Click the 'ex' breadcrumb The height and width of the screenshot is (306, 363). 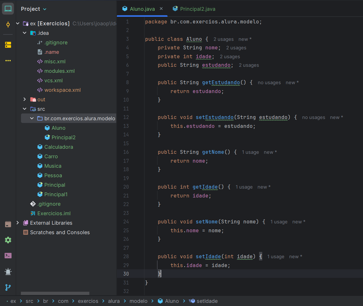[x=13, y=301]
